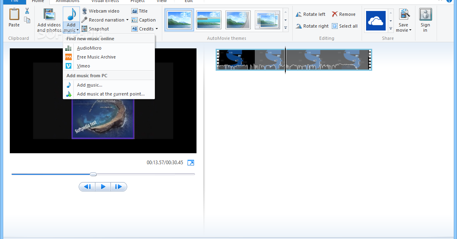Click the Paste clipboard icon
This screenshot has width=457, height=239.
pyautogui.click(x=14, y=15)
